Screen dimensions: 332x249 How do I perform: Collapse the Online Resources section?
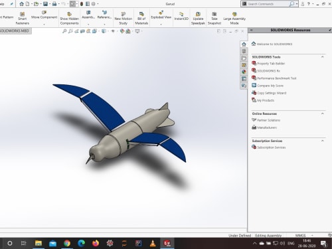point(323,114)
